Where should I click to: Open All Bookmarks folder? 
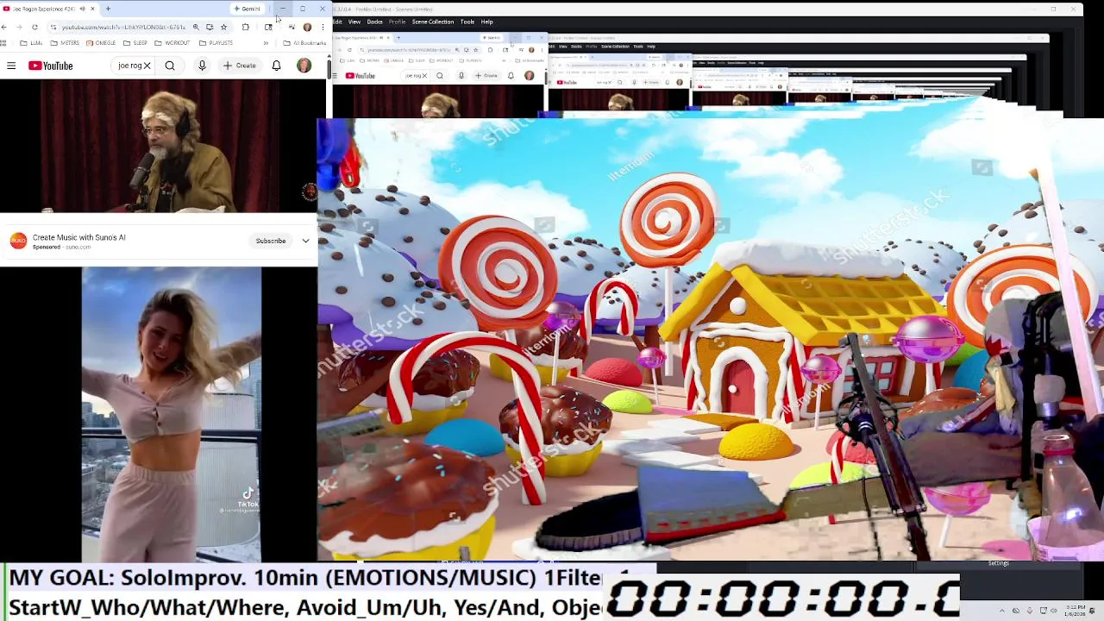coord(306,42)
